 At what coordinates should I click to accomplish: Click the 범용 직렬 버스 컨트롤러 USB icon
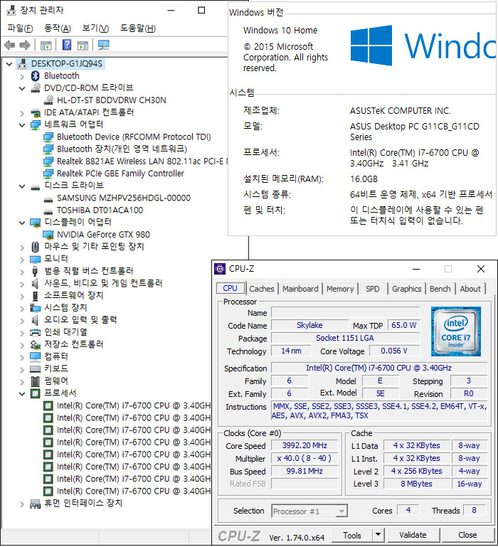36,272
